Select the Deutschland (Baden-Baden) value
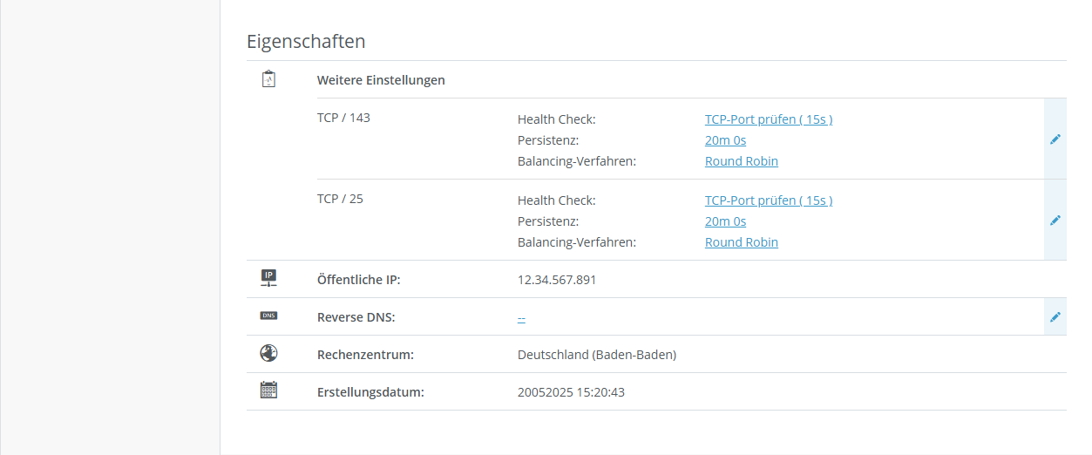Viewport: 1092px width, 455px height. [x=597, y=355]
